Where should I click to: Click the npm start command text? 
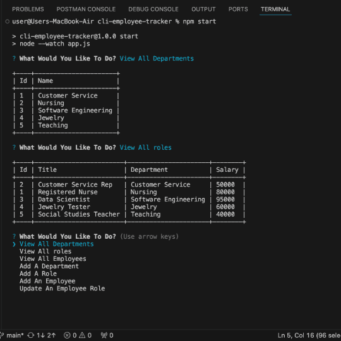[x=200, y=21]
